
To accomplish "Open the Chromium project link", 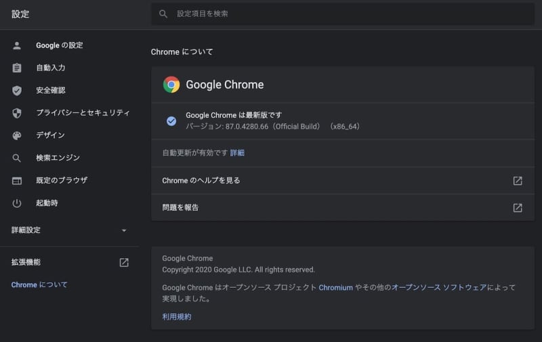I will [335, 288].
